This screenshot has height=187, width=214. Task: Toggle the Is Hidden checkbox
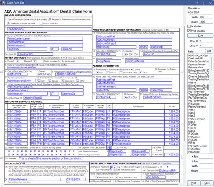click(189, 26)
